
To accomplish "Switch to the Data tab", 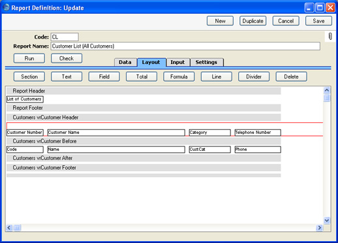I will pos(125,62).
